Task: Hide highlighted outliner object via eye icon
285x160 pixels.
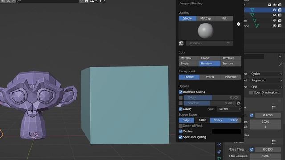Action: pyautogui.click(x=274, y=10)
